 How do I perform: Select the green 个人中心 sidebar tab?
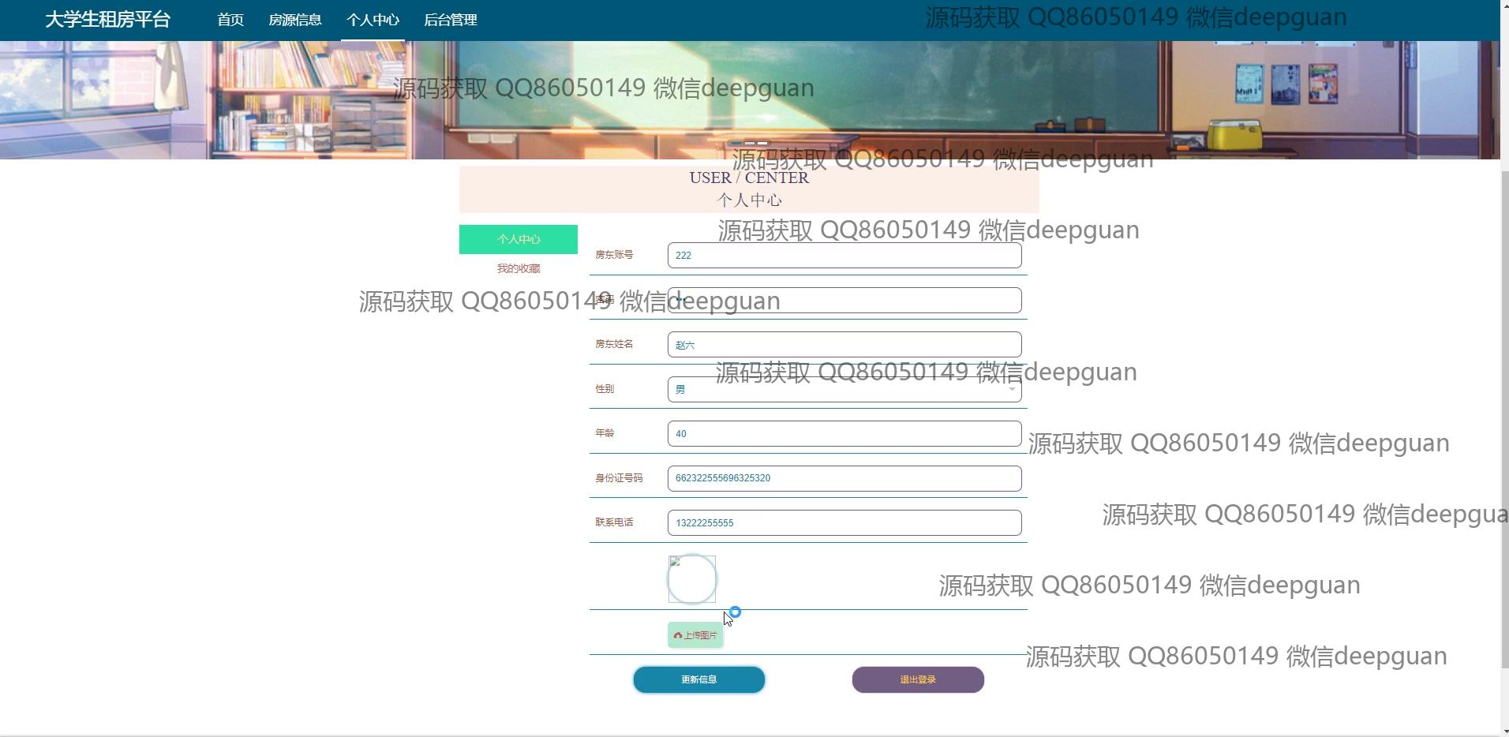tap(519, 239)
